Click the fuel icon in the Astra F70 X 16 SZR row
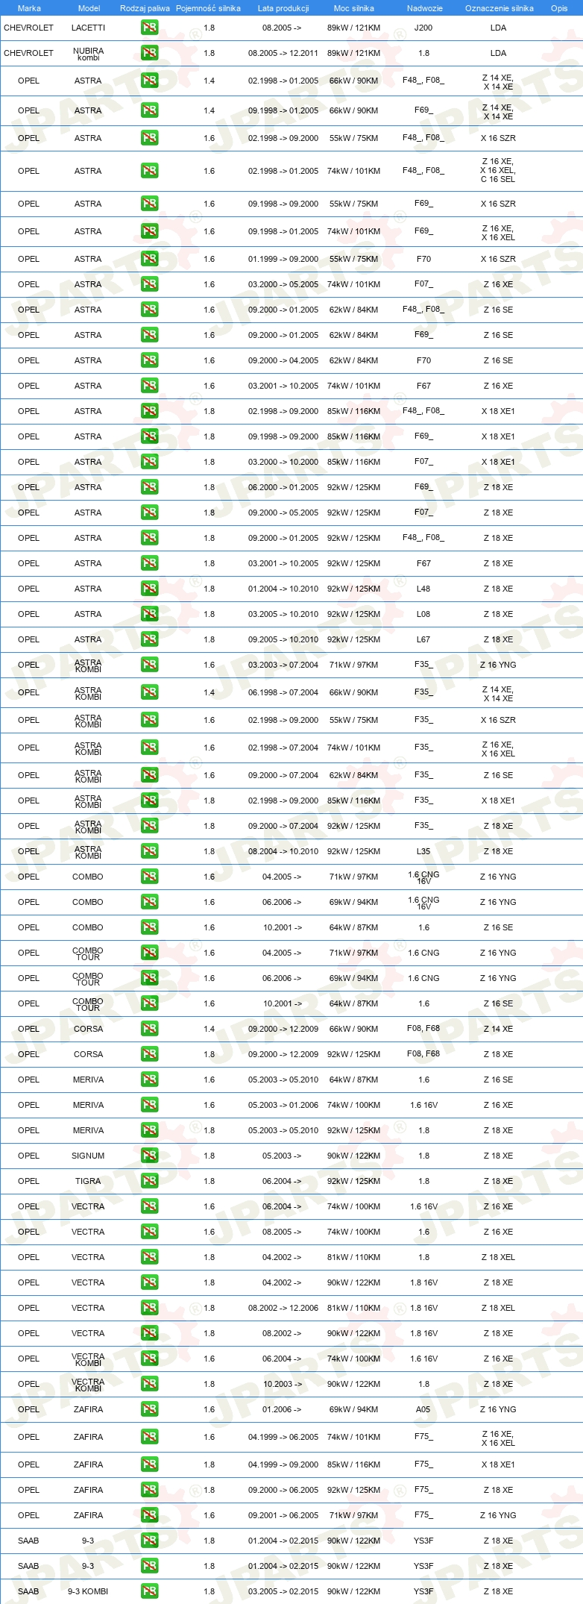Image resolution: width=583 pixels, height=1604 pixels. (x=149, y=259)
